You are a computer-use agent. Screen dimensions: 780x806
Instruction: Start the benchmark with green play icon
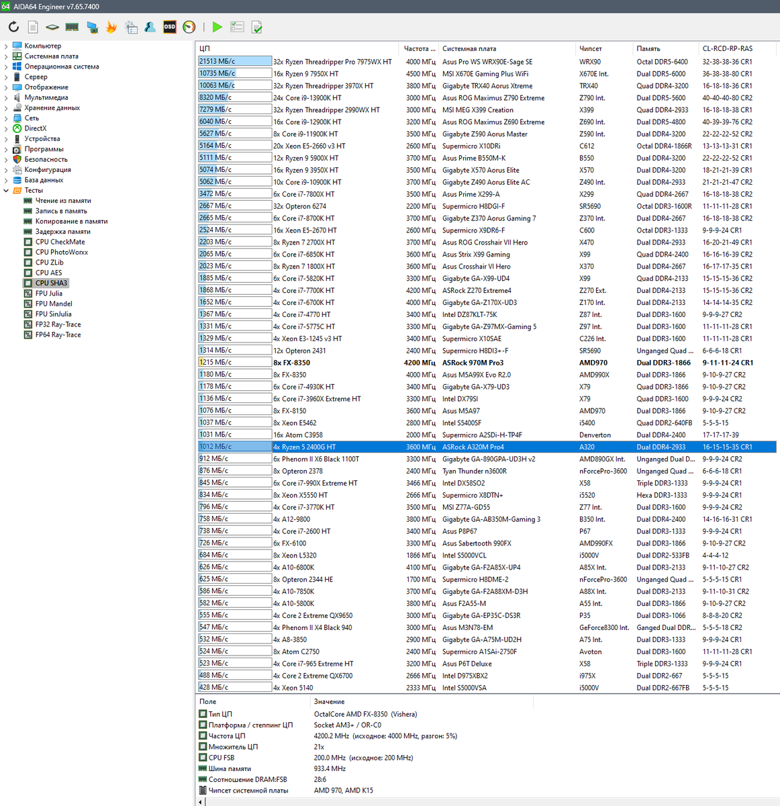pyautogui.click(x=217, y=27)
